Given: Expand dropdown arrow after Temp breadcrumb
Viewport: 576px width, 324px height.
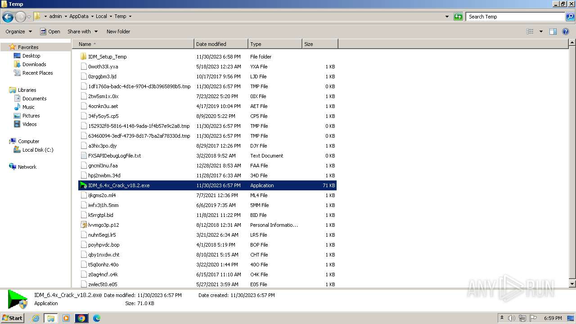Looking at the screenshot, I should coord(130,16).
